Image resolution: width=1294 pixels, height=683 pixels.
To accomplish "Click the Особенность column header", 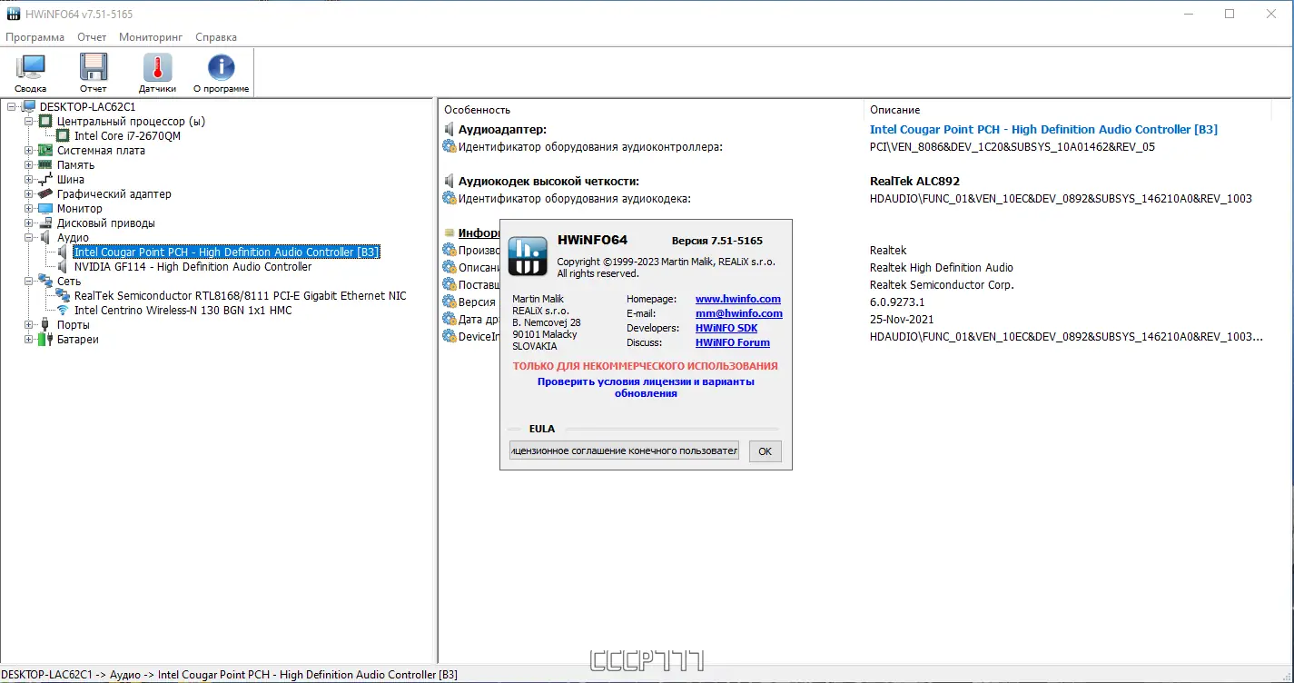I will (650, 110).
